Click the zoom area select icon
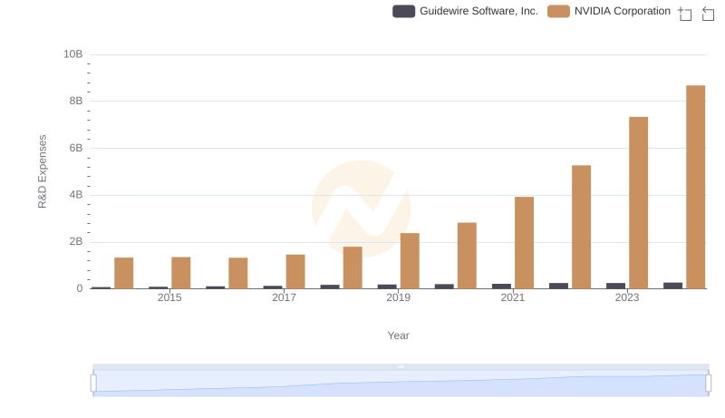The width and height of the screenshot is (725, 418). pos(685,14)
